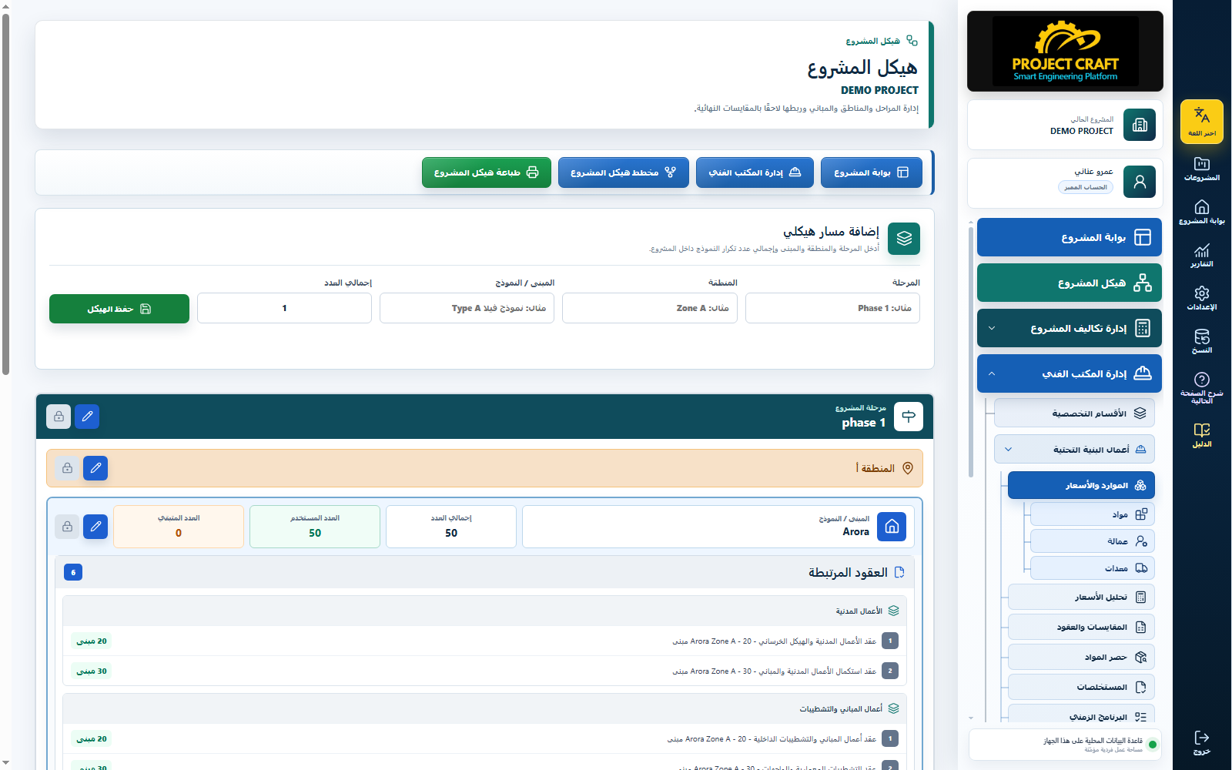Click the edit pencil on the phase 1 header
1232x770 pixels.
(87, 417)
